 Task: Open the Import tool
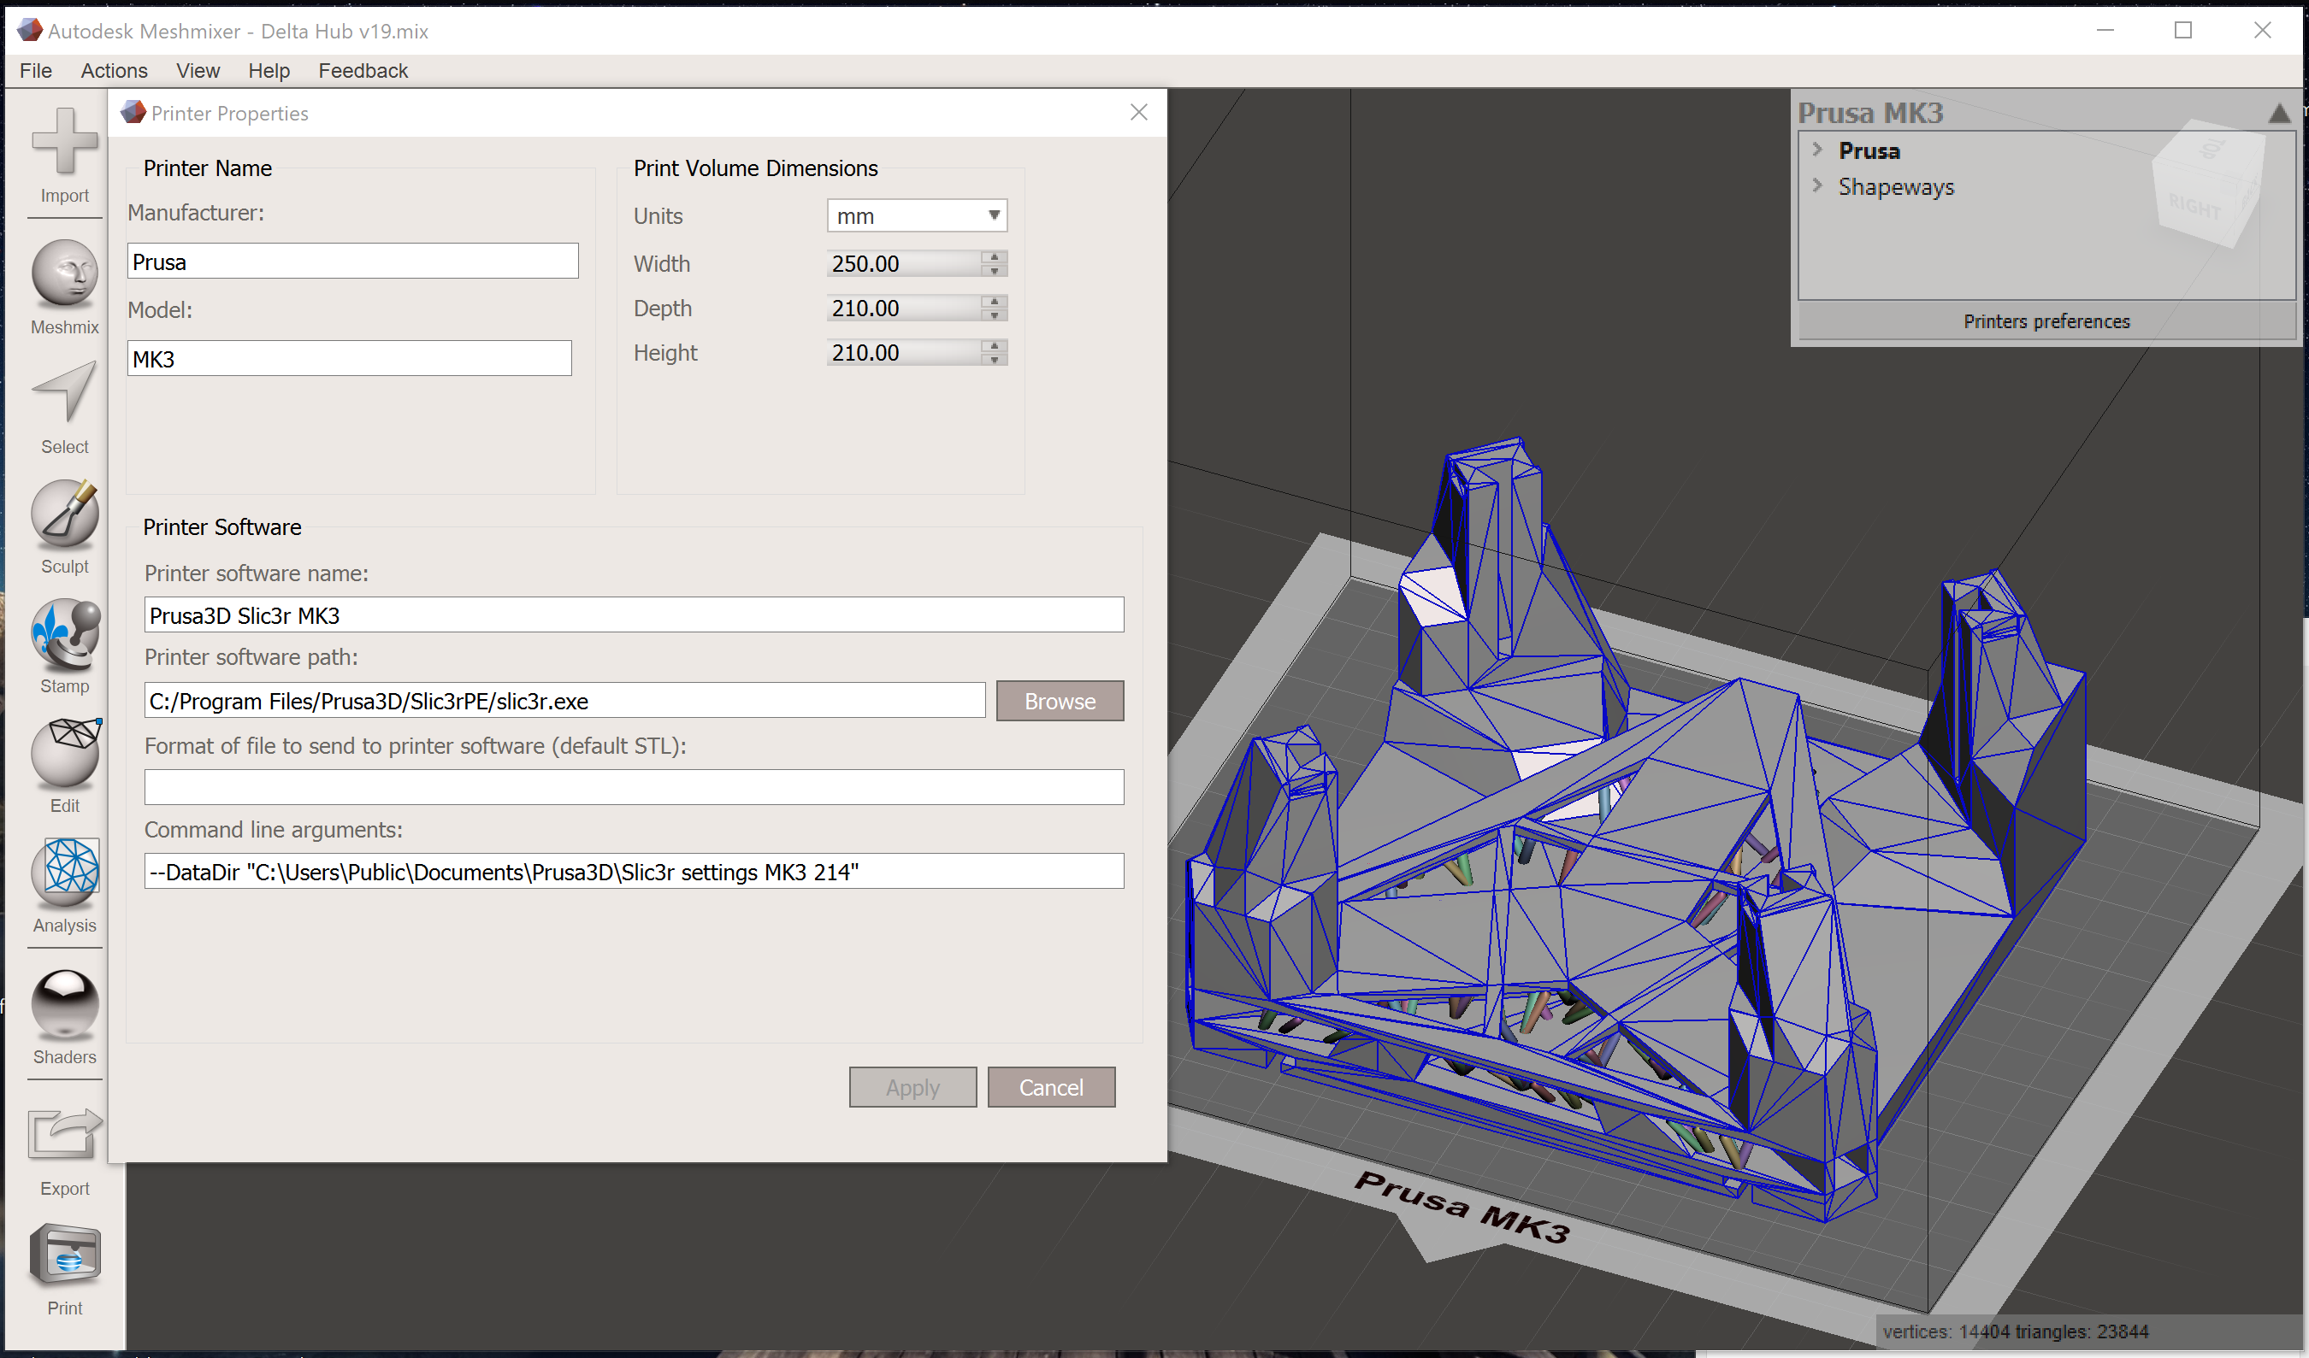(64, 156)
